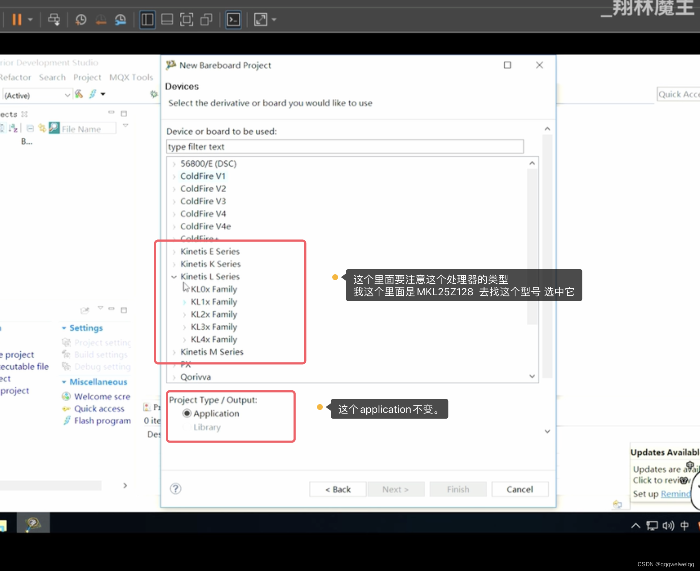This screenshot has height=571, width=700.
Task: Click the File Name search magnifier icon
Action: (x=54, y=128)
